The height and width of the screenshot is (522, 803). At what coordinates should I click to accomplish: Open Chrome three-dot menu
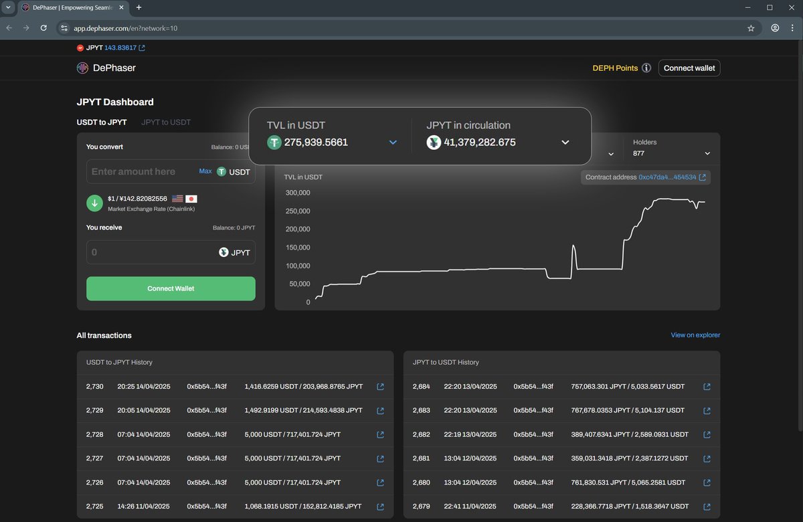[x=792, y=28]
